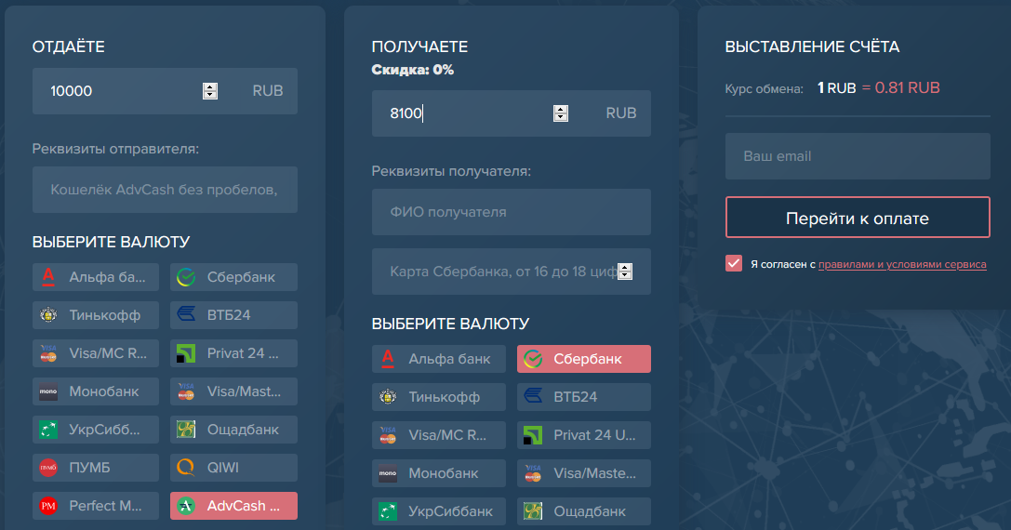Uncheck the terms agreement checkbox
The width and height of the screenshot is (1011, 530).
(734, 263)
